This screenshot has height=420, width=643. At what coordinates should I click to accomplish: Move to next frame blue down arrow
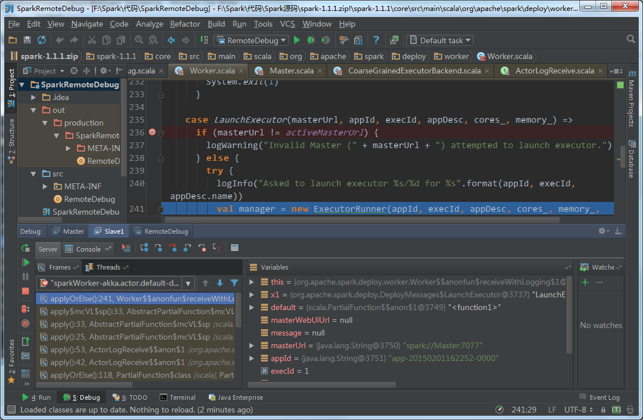click(x=220, y=283)
